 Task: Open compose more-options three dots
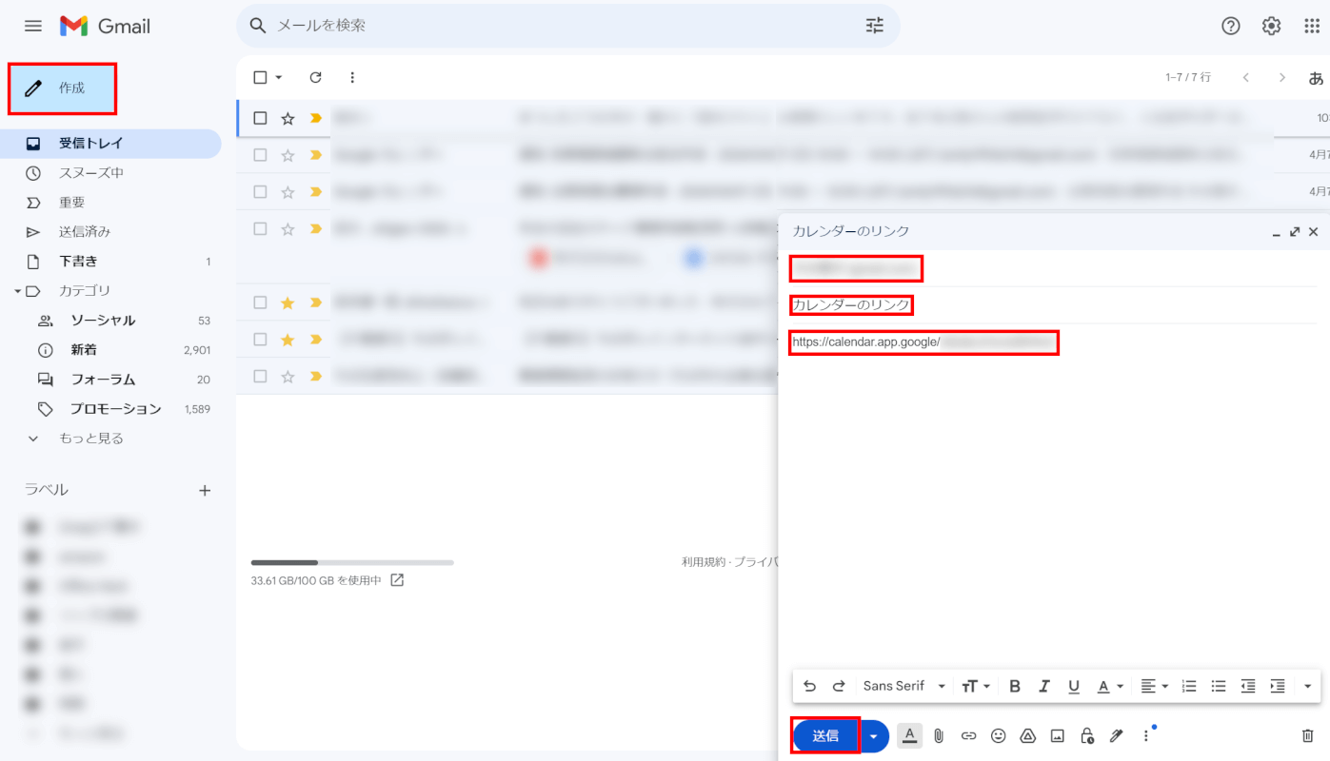click(1145, 735)
